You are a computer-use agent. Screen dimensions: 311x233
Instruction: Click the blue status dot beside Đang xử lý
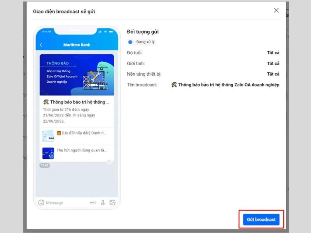tap(130, 42)
